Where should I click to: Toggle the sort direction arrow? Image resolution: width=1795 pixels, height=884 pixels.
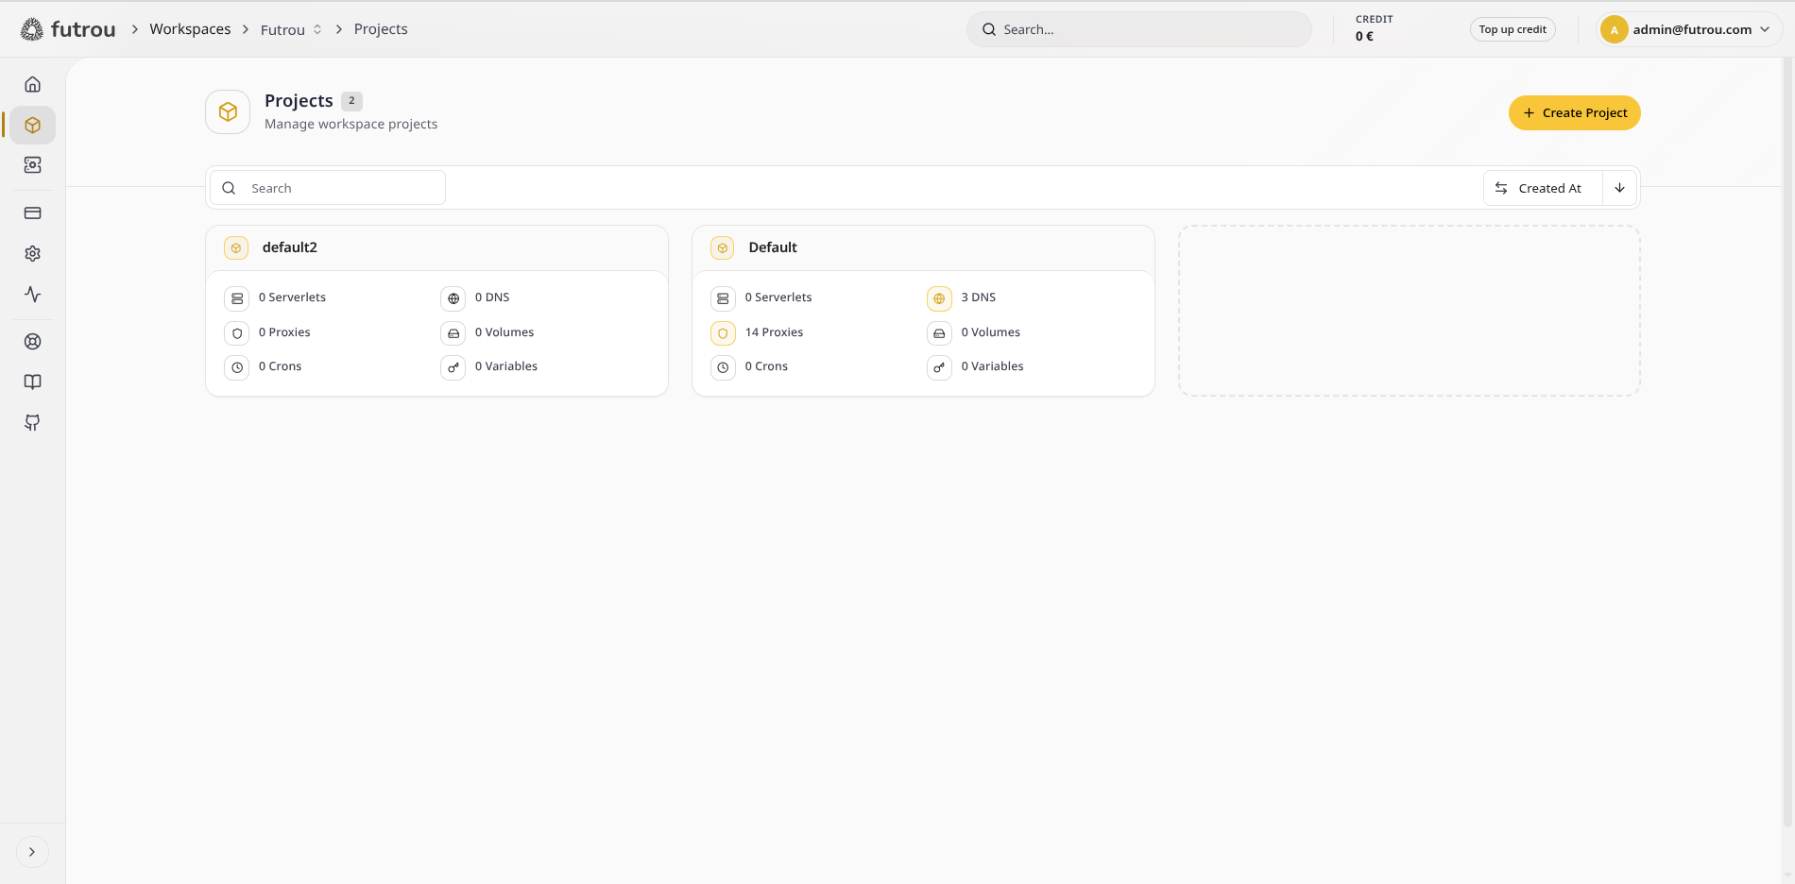pyautogui.click(x=1619, y=188)
